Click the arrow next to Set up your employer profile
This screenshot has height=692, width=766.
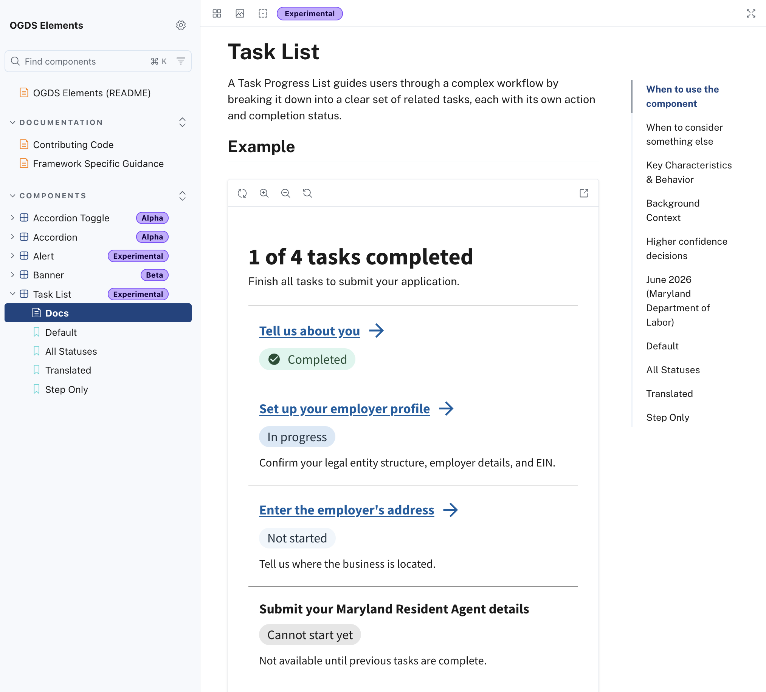447,408
